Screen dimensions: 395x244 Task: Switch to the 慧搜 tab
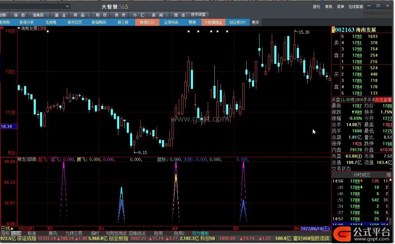(192, 22)
